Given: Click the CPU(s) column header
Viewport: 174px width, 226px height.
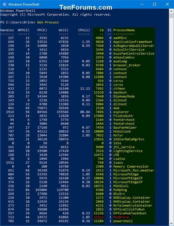Looking at the screenshot, I should [84, 30].
